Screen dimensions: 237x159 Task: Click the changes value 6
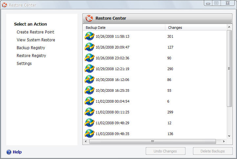pyautogui.click(x=168, y=101)
